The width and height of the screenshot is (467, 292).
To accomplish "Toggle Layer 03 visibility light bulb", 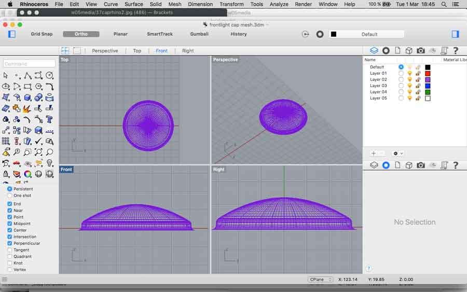I will (x=409, y=86).
